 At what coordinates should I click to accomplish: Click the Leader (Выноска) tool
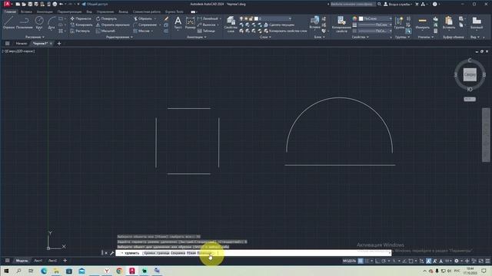click(x=207, y=25)
